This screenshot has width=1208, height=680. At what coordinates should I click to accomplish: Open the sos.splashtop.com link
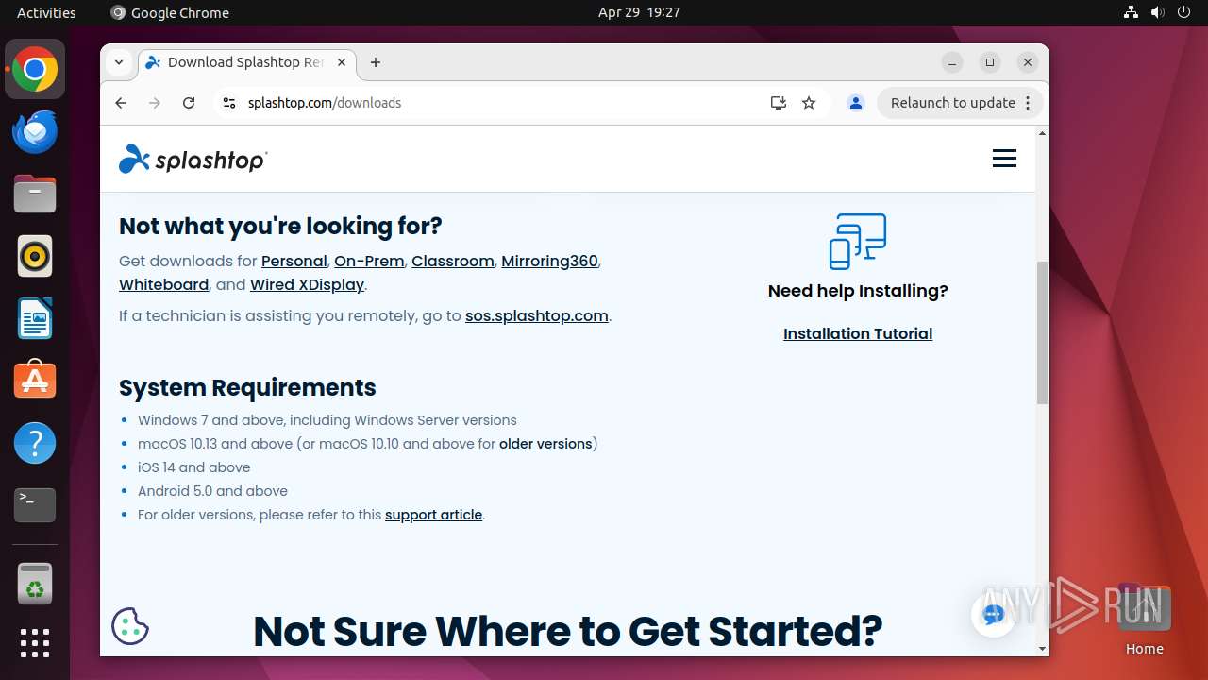coord(536,315)
